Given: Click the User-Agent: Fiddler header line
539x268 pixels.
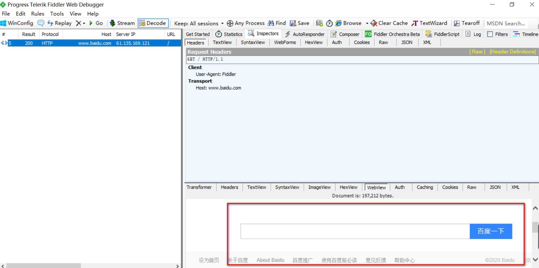Looking at the screenshot, I should tap(216, 74).
